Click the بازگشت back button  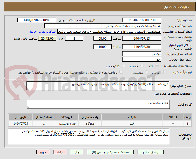click(x=60, y=152)
